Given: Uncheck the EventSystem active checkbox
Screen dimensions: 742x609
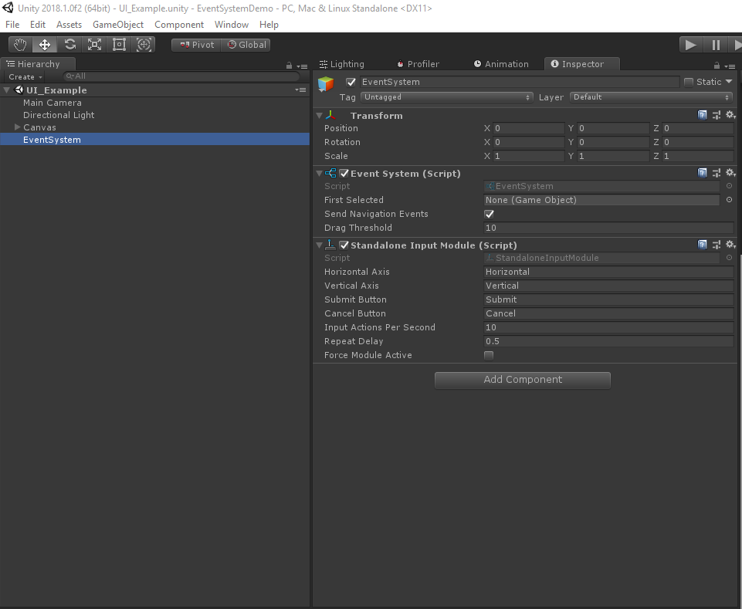Looking at the screenshot, I should click(344, 81).
